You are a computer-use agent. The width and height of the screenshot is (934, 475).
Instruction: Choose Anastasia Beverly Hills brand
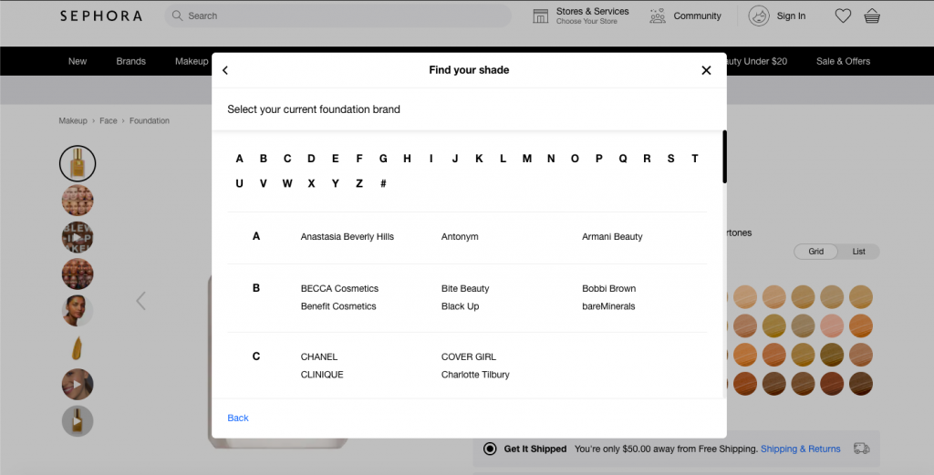click(348, 236)
